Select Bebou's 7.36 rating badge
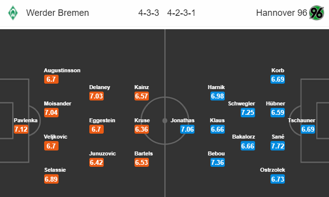Viewport: 329px width, 197px height. pos(217,162)
